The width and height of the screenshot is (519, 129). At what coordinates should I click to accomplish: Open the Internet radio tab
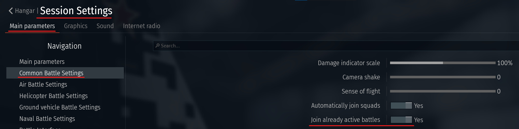coord(142,26)
